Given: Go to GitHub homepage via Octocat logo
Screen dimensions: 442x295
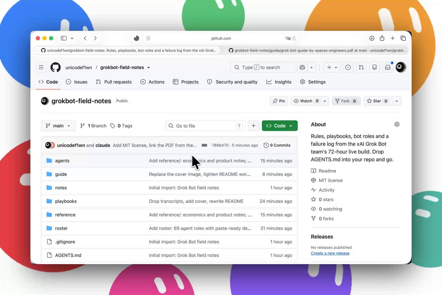Looking at the screenshot, I should click(56, 67).
